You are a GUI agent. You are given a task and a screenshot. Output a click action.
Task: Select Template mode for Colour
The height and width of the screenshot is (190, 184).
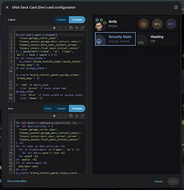pyautogui.click(x=77, y=20)
